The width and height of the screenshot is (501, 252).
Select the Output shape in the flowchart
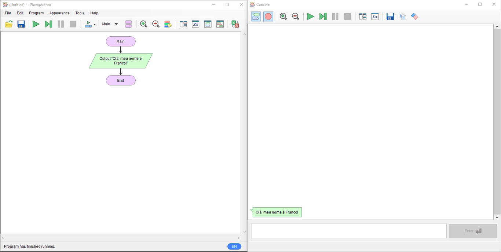(x=121, y=61)
